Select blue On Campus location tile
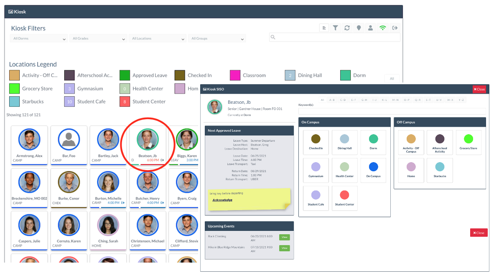499x278 pixels. [373, 170]
